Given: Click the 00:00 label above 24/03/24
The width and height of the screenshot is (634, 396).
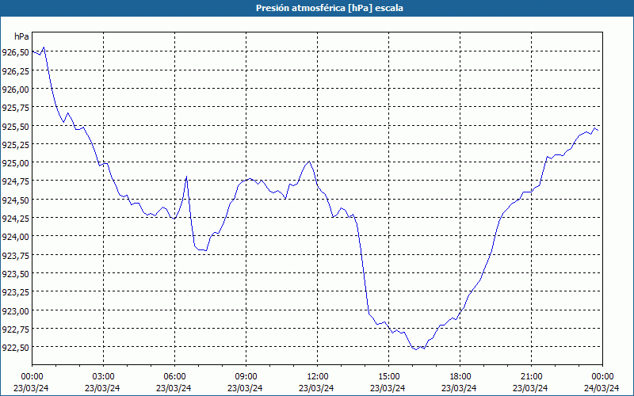Looking at the screenshot, I should [602, 377].
